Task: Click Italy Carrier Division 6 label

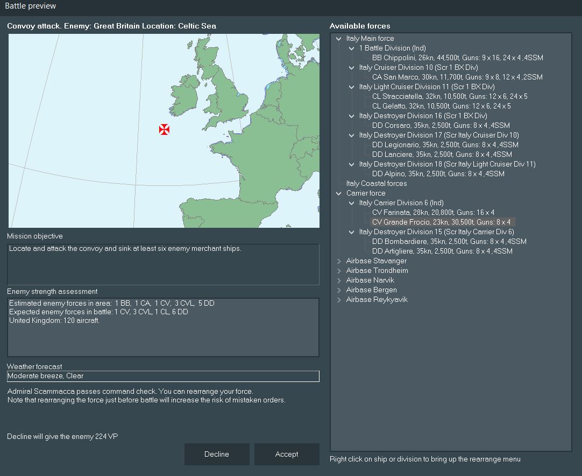Action: [401, 203]
